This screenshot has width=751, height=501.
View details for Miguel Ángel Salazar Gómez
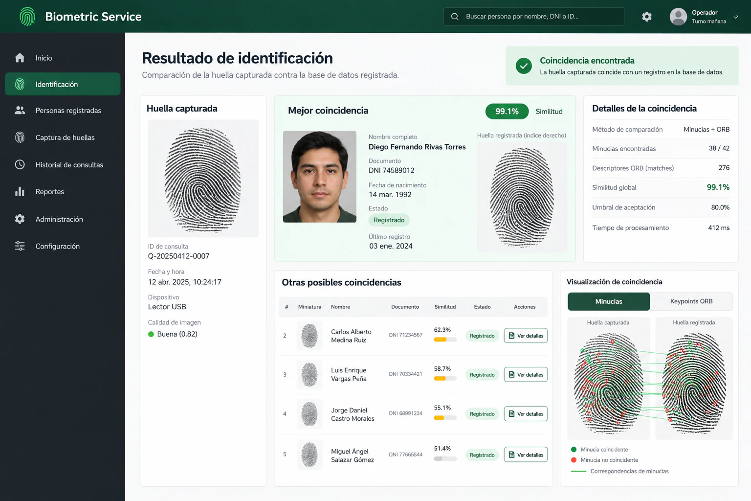(x=526, y=455)
